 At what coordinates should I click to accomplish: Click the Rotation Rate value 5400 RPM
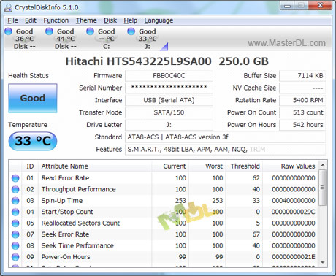(302, 100)
